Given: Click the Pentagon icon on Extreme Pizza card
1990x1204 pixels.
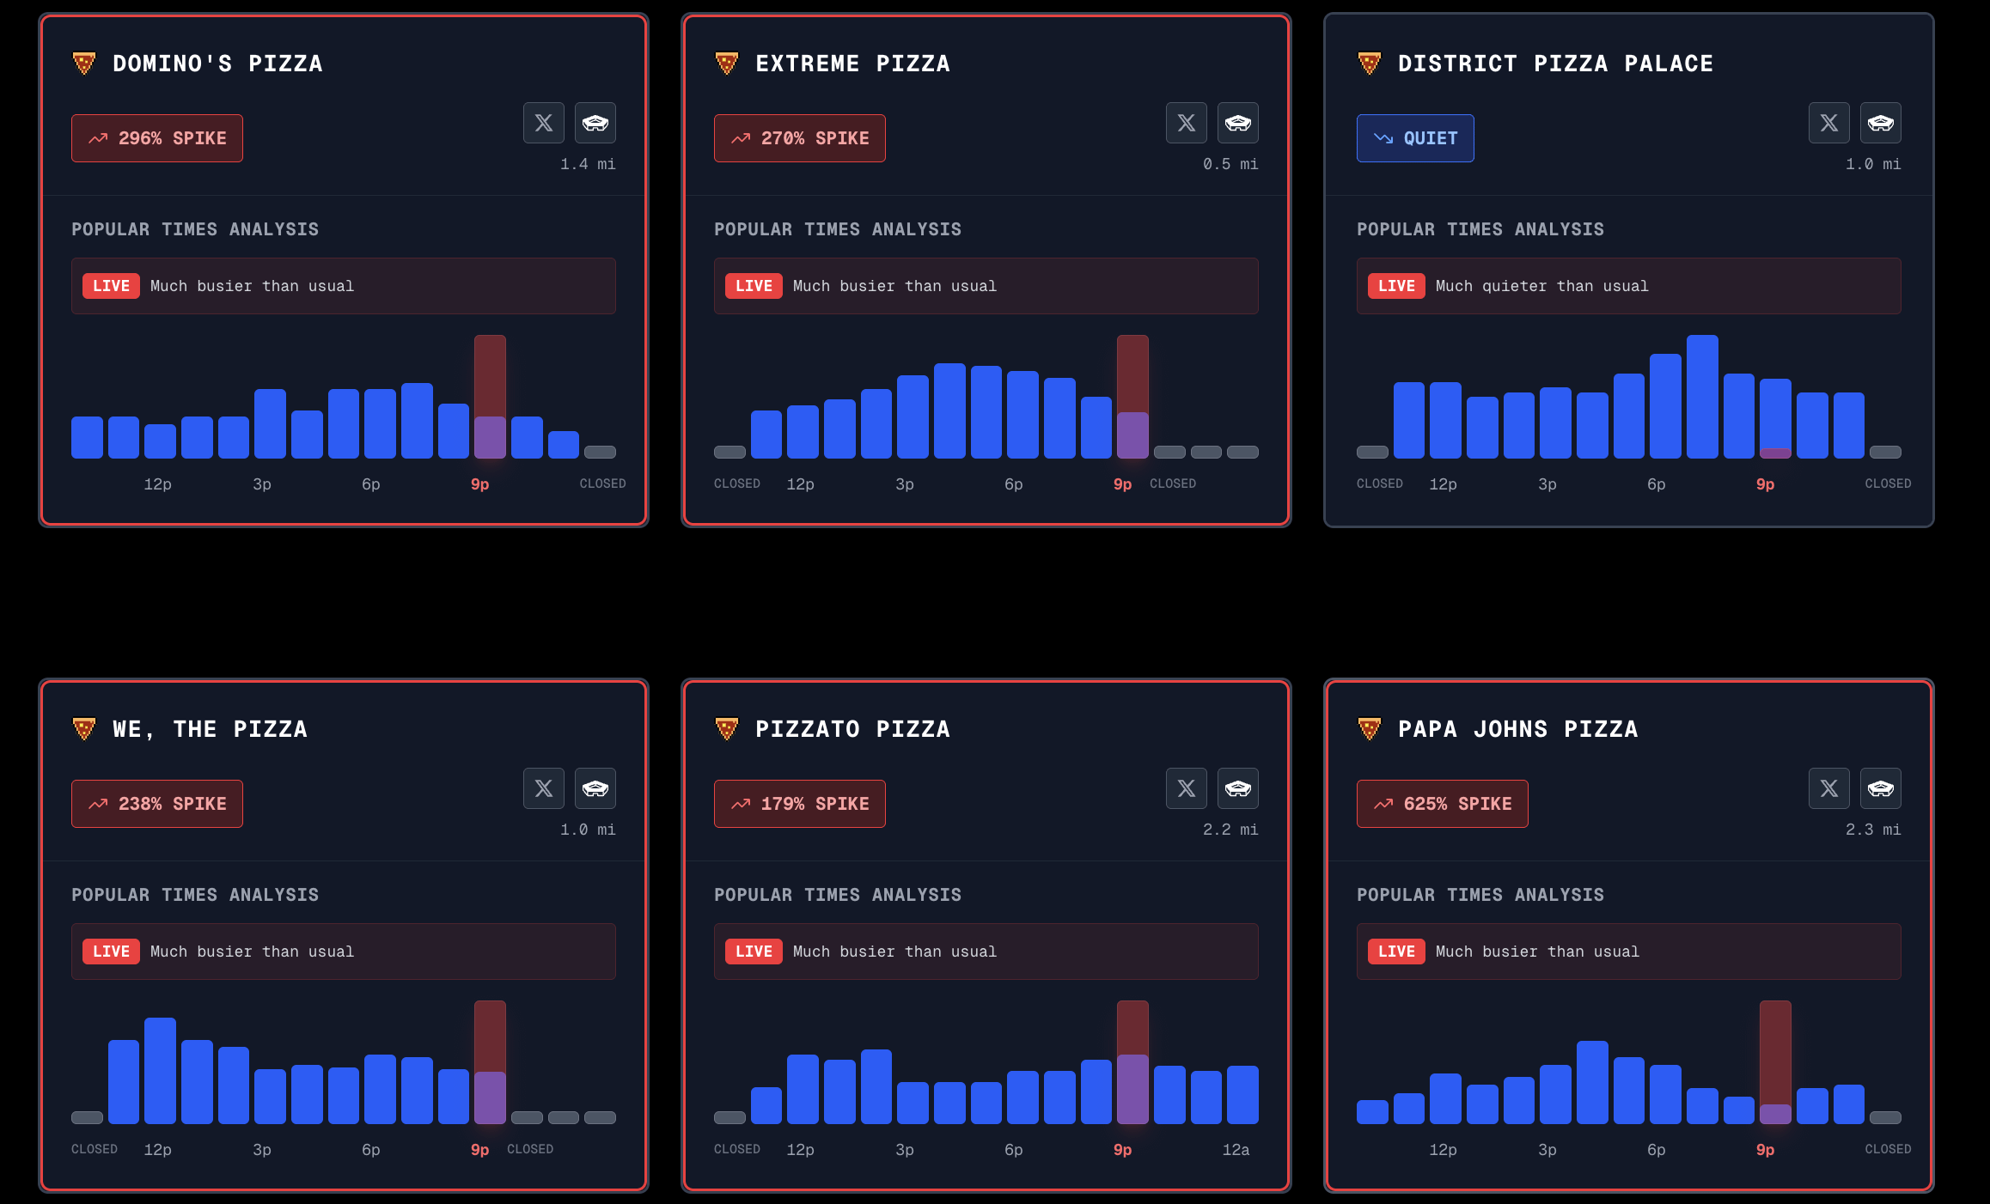Looking at the screenshot, I should click(x=1238, y=123).
